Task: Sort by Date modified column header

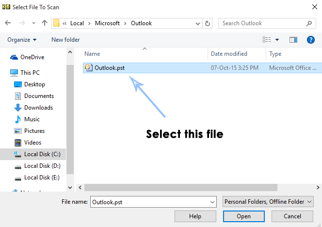Action: (229, 54)
